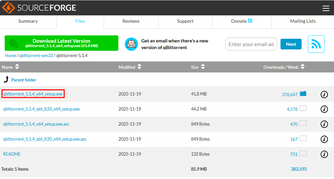Open the Donate tab
Viewport: 334px width, 179px height.
tap(242, 21)
